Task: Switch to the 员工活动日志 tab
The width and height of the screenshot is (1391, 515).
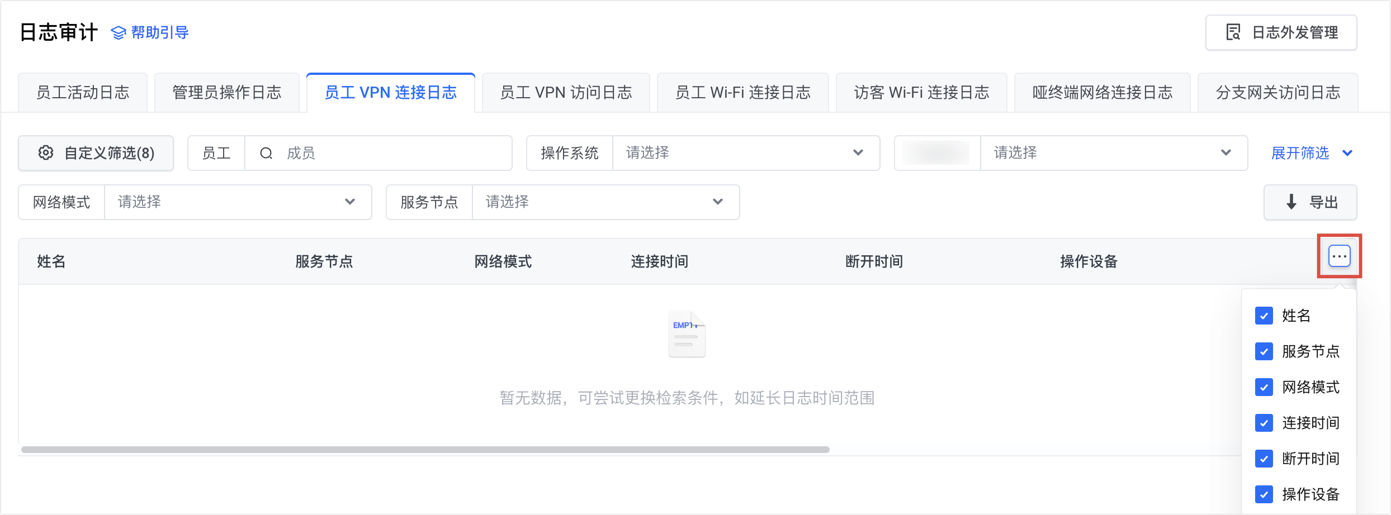Action: (83, 93)
